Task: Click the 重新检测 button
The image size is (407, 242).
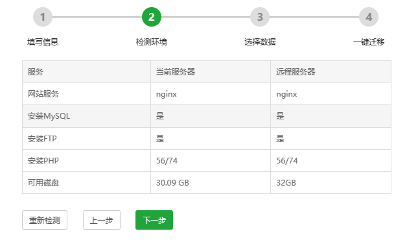Action: point(45,220)
